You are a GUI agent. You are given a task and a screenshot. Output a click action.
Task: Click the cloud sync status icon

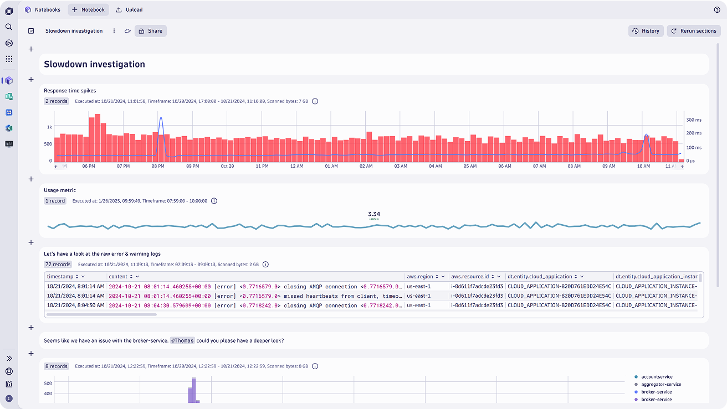(127, 31)
